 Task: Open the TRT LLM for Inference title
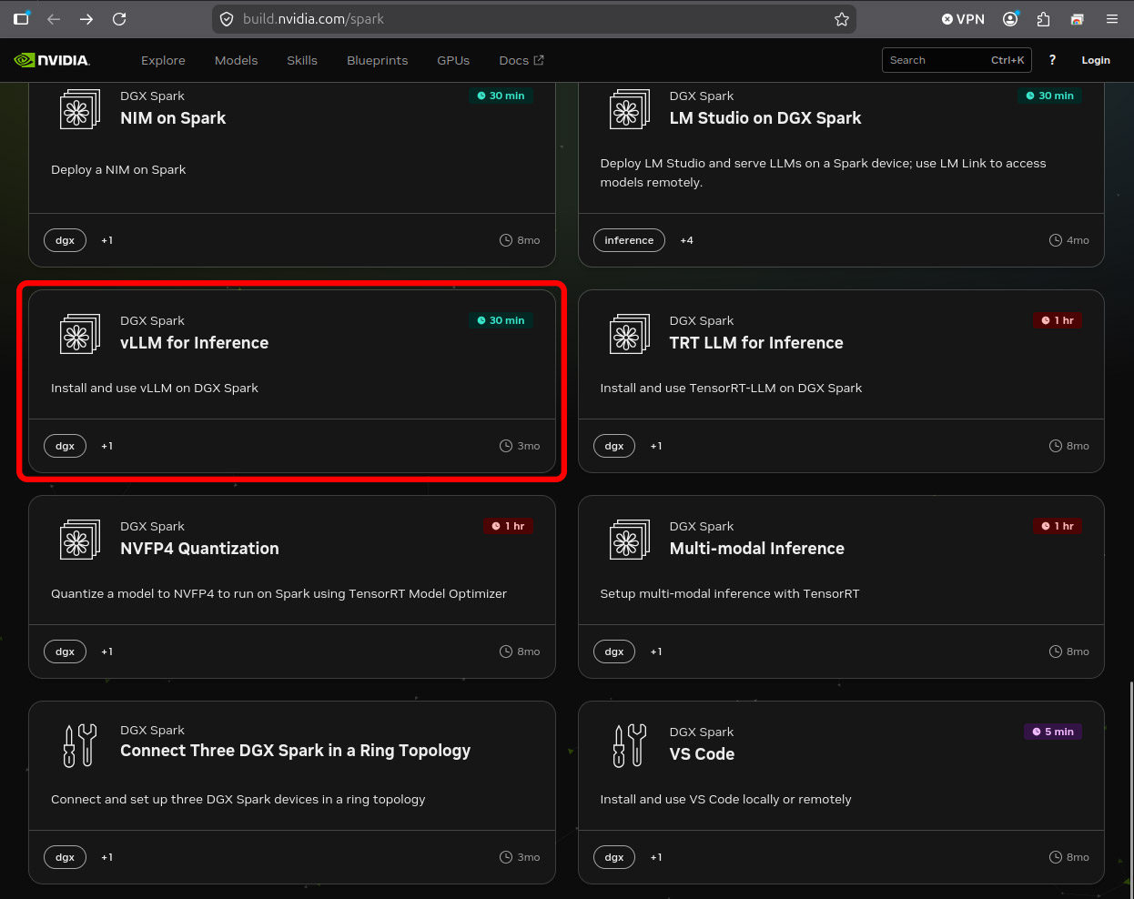(756, 343)
